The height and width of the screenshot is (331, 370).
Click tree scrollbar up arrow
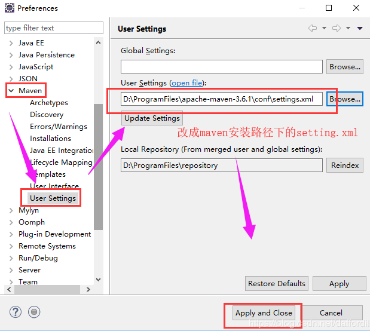click(x=99, y=42)
